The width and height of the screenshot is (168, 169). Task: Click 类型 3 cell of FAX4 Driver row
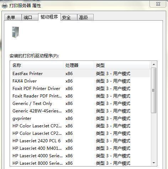[x=113, y=81]
